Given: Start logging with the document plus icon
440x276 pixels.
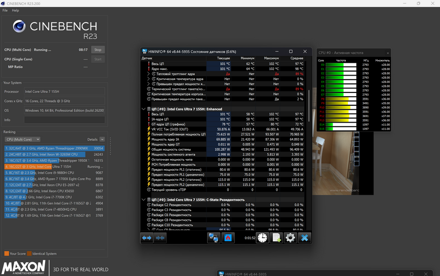Looking at the screenshot, I should pos(276,238).
